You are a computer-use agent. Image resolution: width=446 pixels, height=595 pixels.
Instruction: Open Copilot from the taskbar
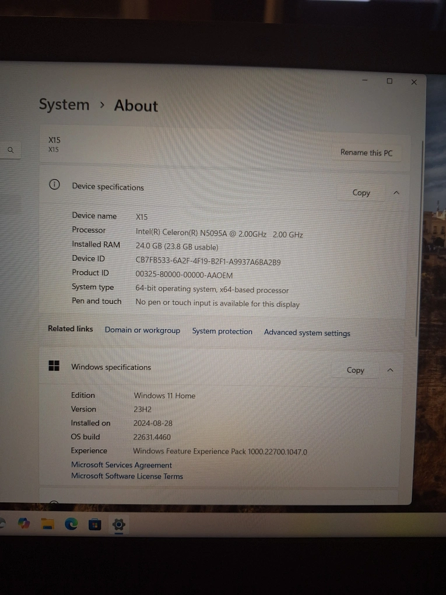[x=24, y=524]
